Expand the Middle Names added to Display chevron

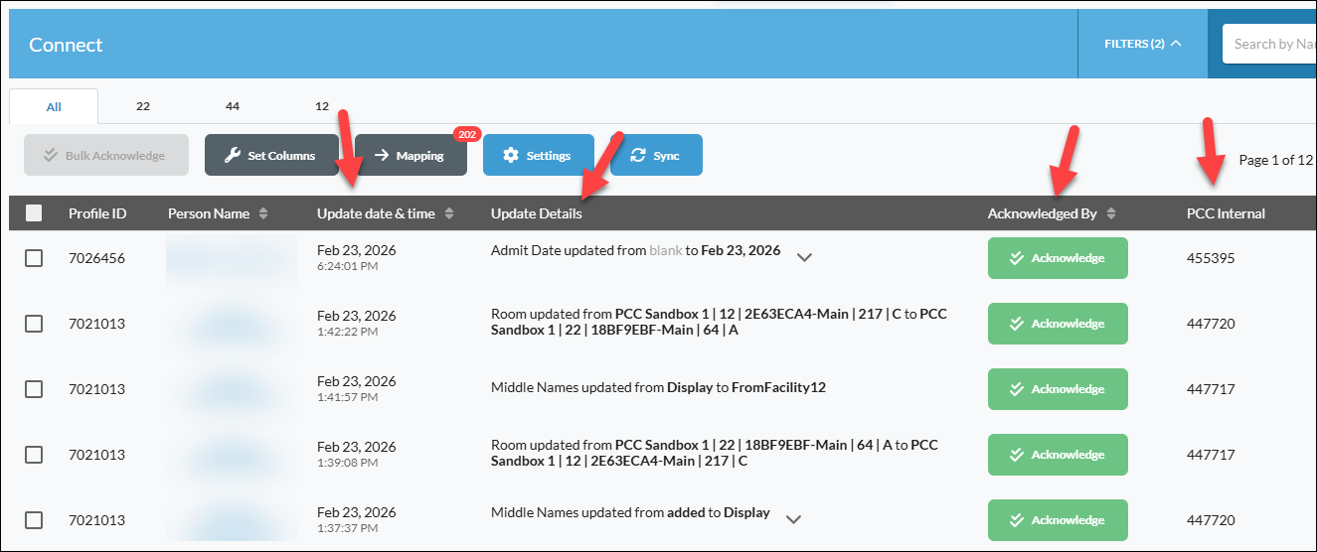tap(793, 518)
